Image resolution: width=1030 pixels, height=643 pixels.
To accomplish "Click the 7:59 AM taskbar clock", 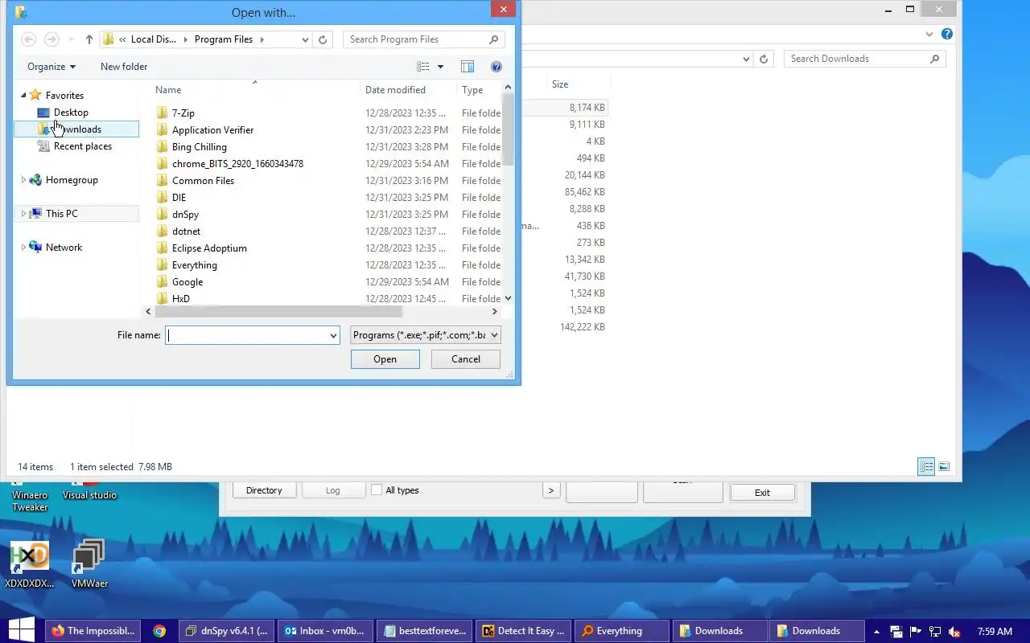I will click(994, 632).
